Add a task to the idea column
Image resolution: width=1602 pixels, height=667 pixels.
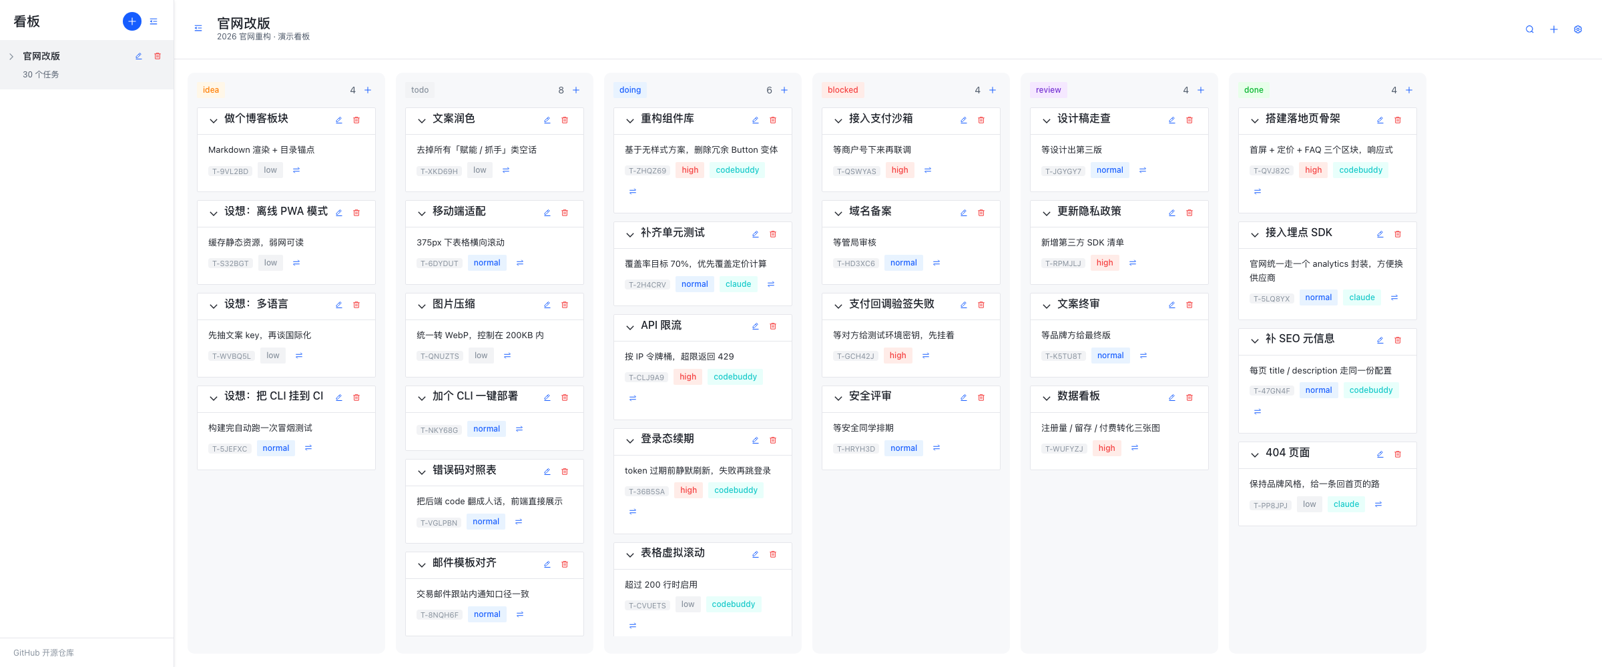(x=368, y=90)
